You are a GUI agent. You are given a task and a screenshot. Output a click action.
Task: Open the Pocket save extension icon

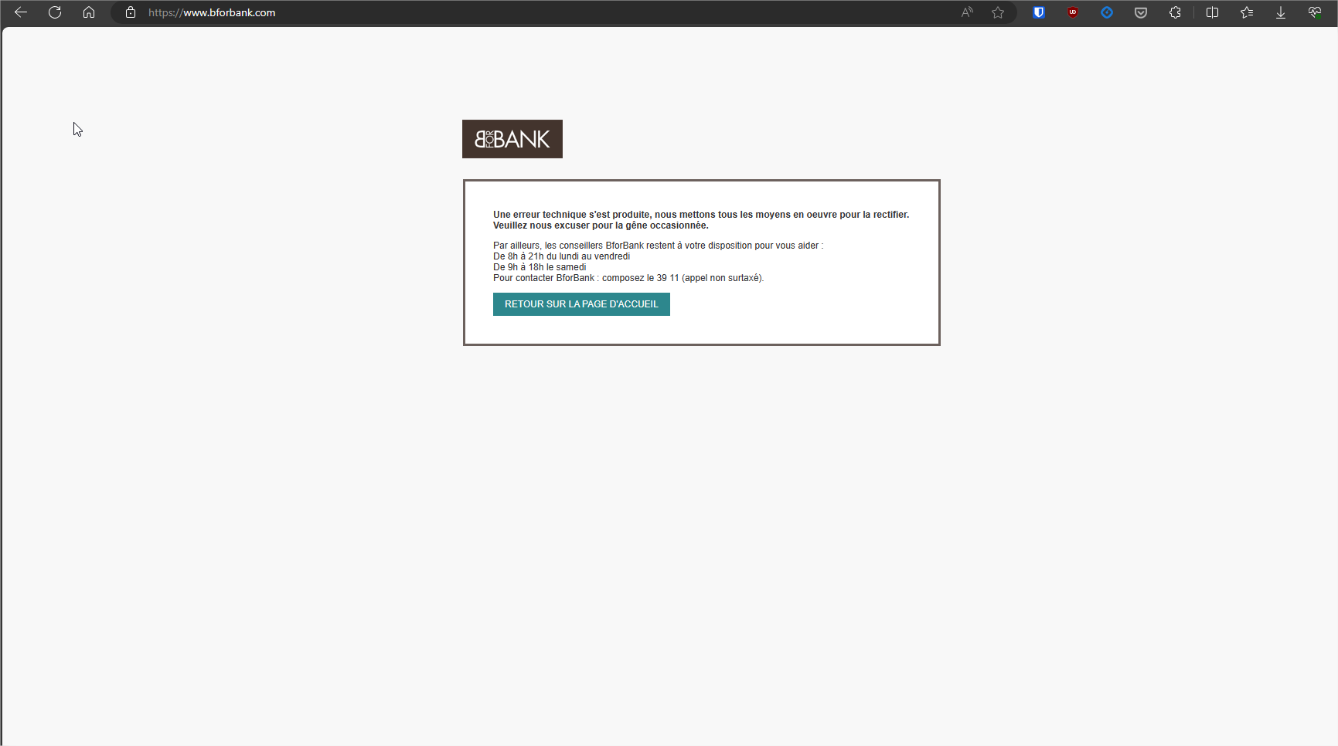1141,12
